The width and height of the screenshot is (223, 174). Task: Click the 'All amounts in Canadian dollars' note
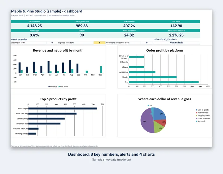click(x=62, y=15)
